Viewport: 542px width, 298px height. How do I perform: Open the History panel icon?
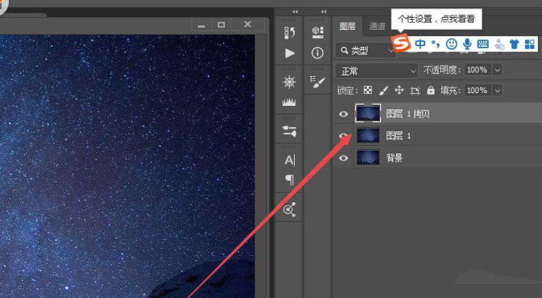tap(290, 32)
